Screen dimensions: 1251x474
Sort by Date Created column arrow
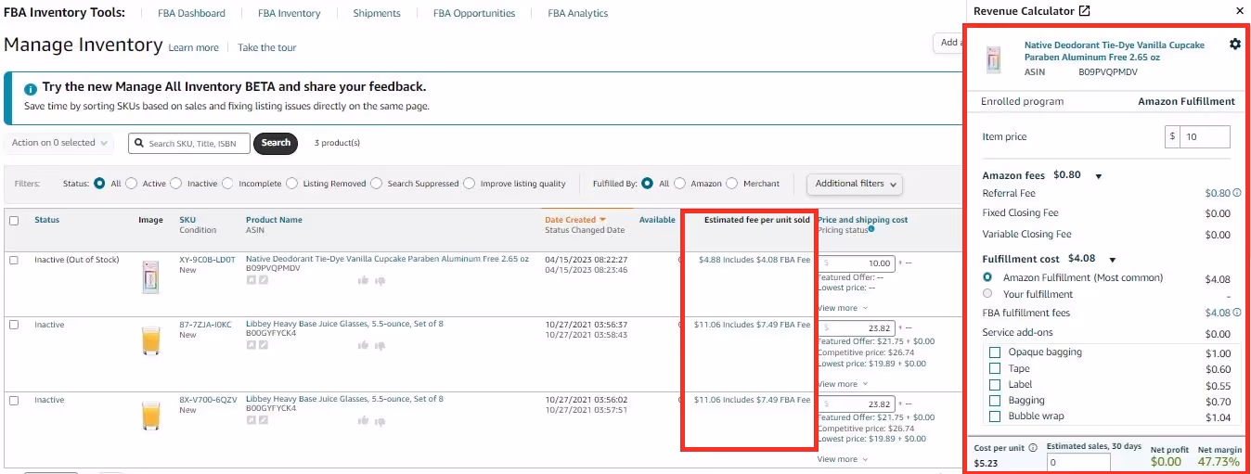click(x=602, y=220)
